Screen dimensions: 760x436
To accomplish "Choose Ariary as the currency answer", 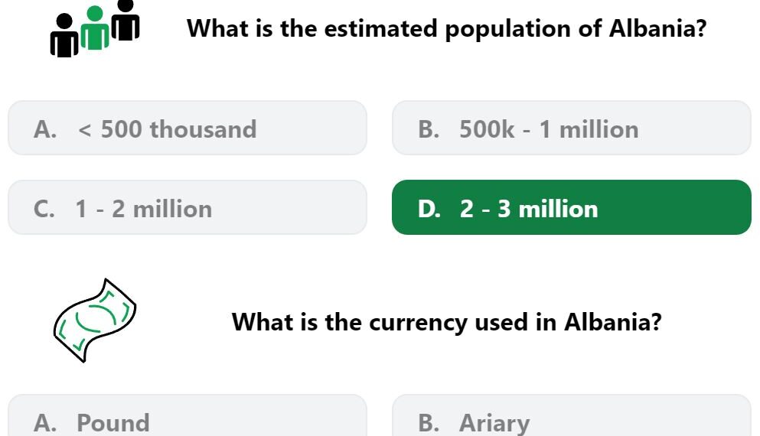I will pyautogui.click(x=572, y=415).
